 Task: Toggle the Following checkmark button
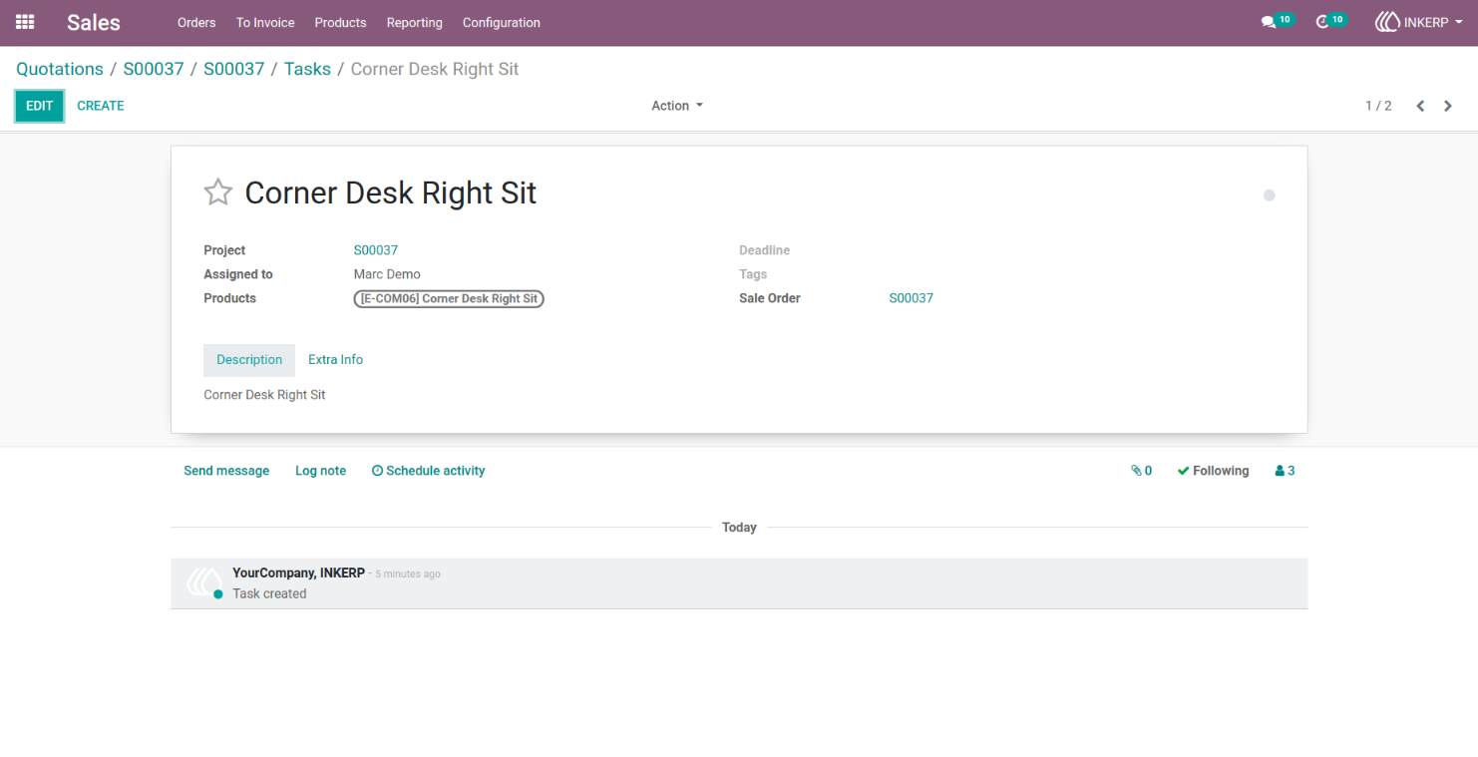pos(1213,471)
